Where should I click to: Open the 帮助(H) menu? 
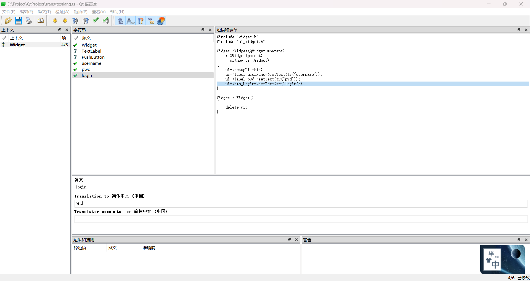(117, 12)
